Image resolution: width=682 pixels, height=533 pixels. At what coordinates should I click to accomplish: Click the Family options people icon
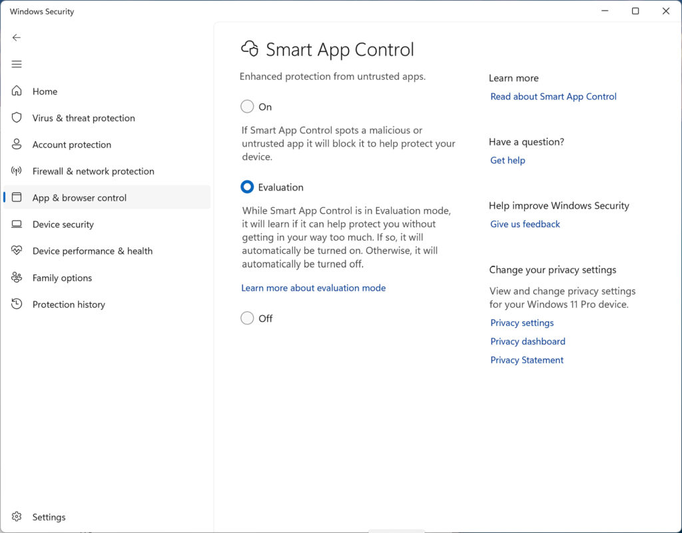click(17, 277)
